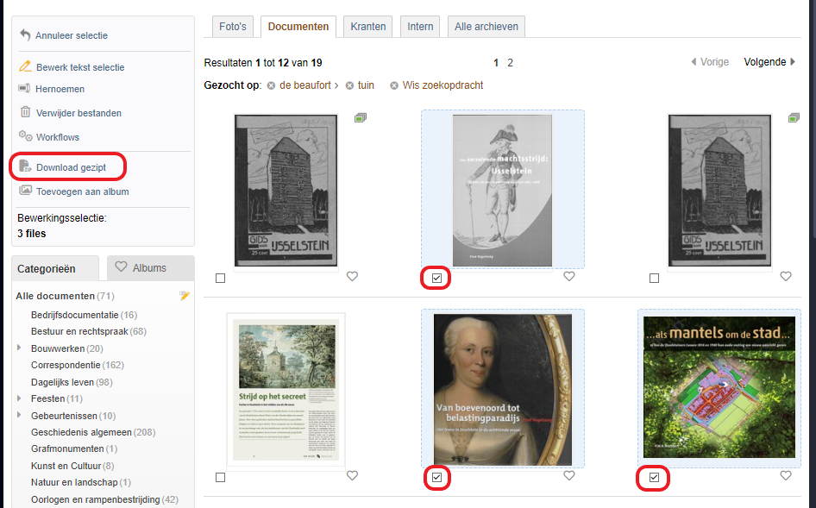Open '...als mantels om de stad' thumbnail
Image resolution: width=816 pixels, height=508 pixels.
719,387
